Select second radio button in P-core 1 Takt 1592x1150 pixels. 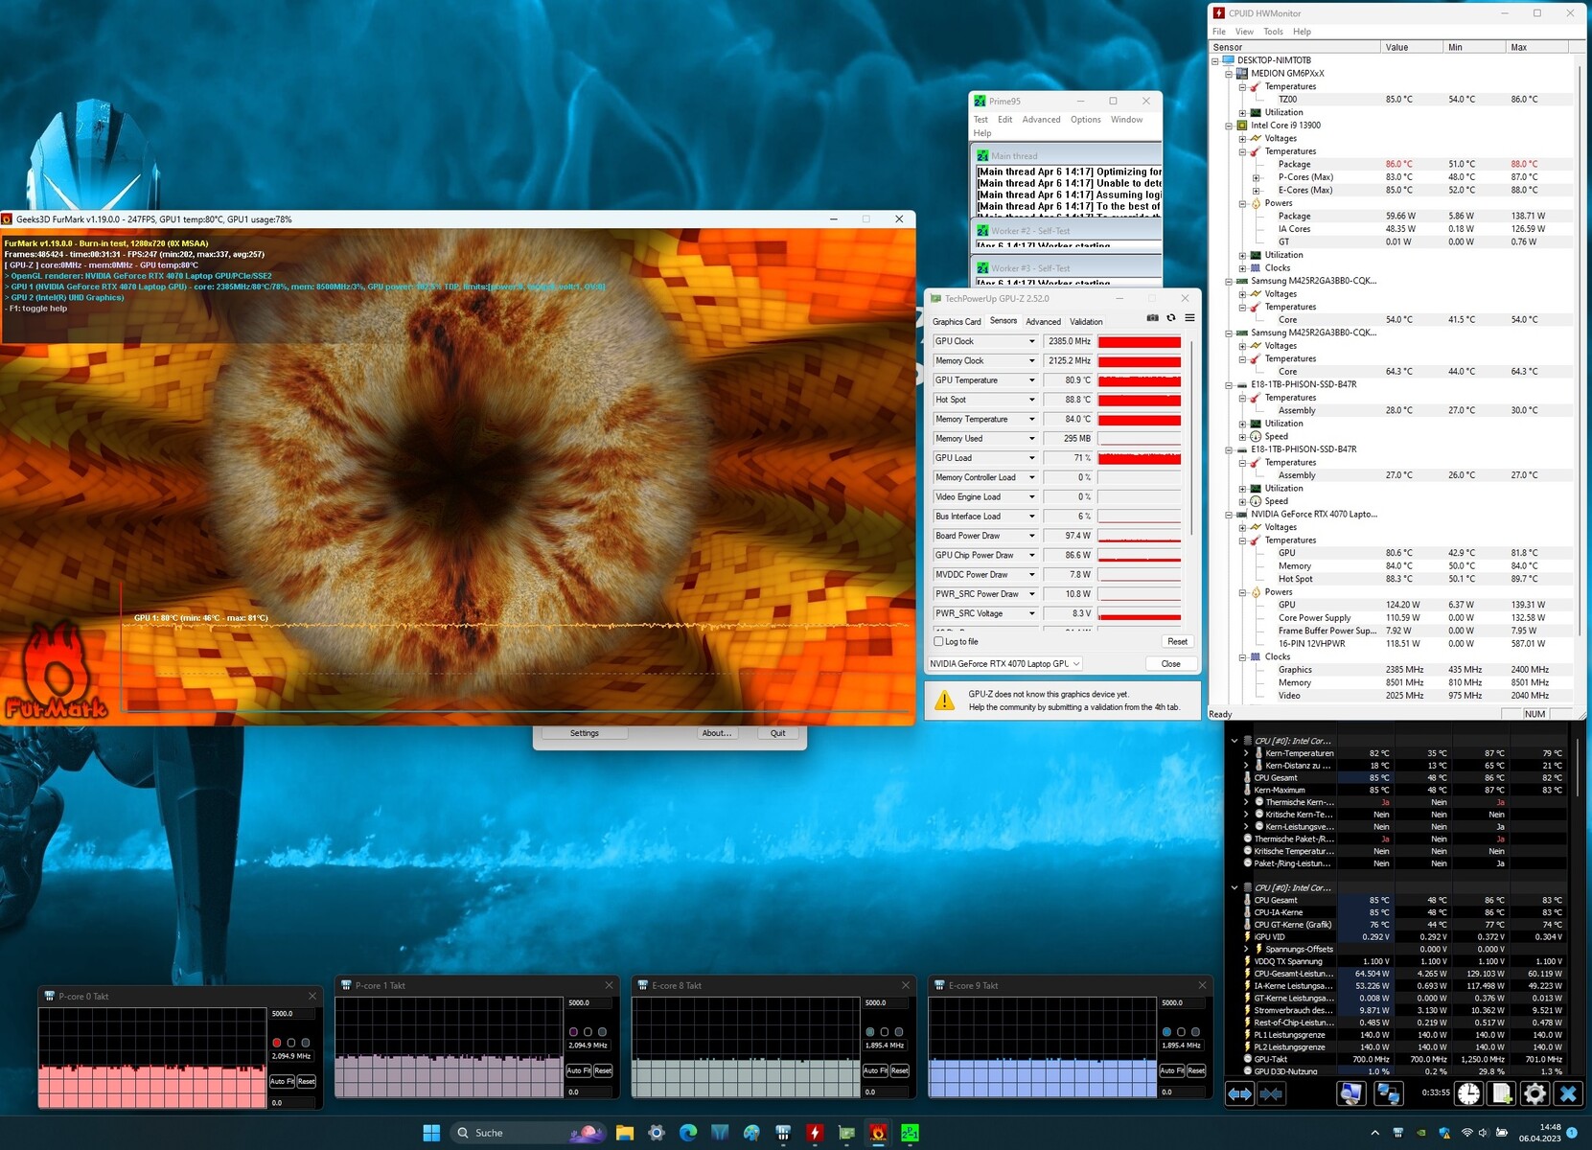pos(588,1032)
